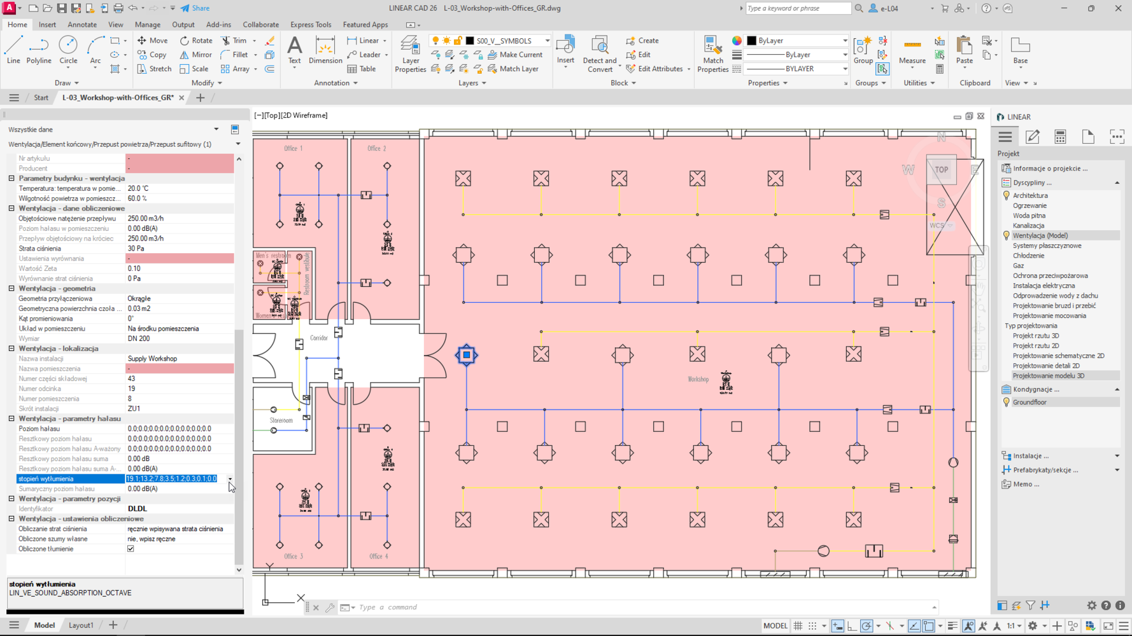1132x636 pixels.
Task: Select the Measure utility
Action: coord(912,51)
